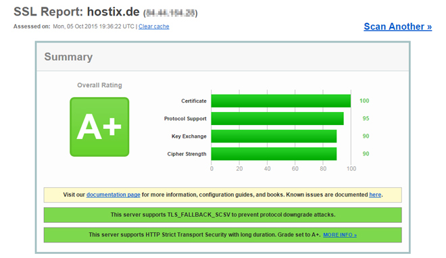The height and width of the screenshot is (258, 446).
Task: Click the Clear cache link
Action: tap(153, 26)
